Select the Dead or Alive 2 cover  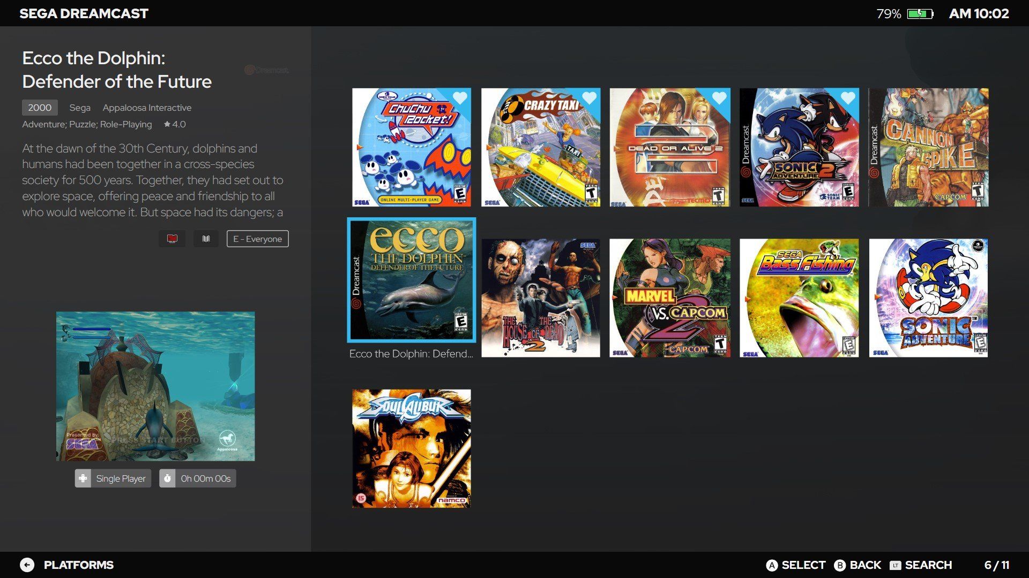pos(670,148)
